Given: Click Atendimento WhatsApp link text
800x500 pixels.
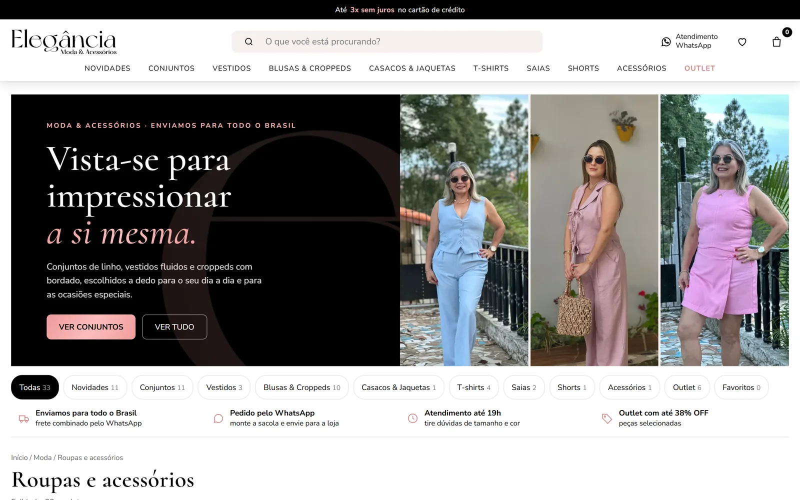Looking at the screenshot, I should (x=696, y=41).
